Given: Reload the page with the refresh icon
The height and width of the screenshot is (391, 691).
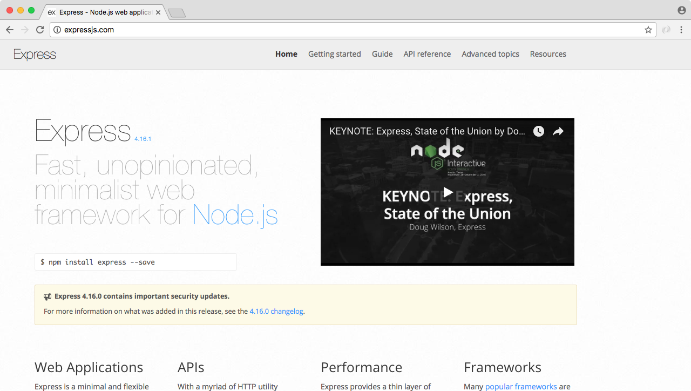Looking at the screenshot, I should click(40, 30).
